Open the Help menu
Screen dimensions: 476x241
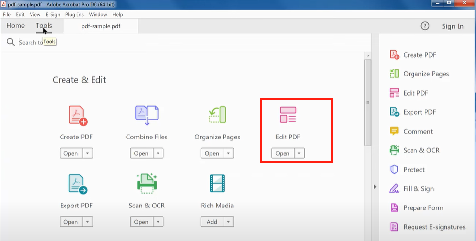[x=118, y=14]
